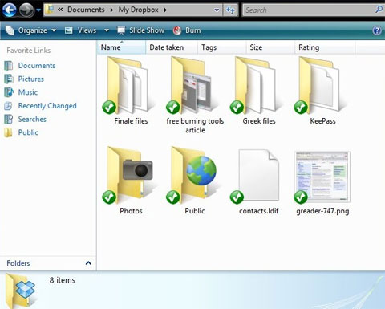Select Documents in the address breadcrumb
The height and width of the screenshot is (309, 385).
tap(86, 10)
